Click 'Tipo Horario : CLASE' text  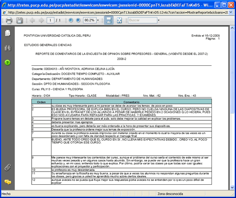83,96
